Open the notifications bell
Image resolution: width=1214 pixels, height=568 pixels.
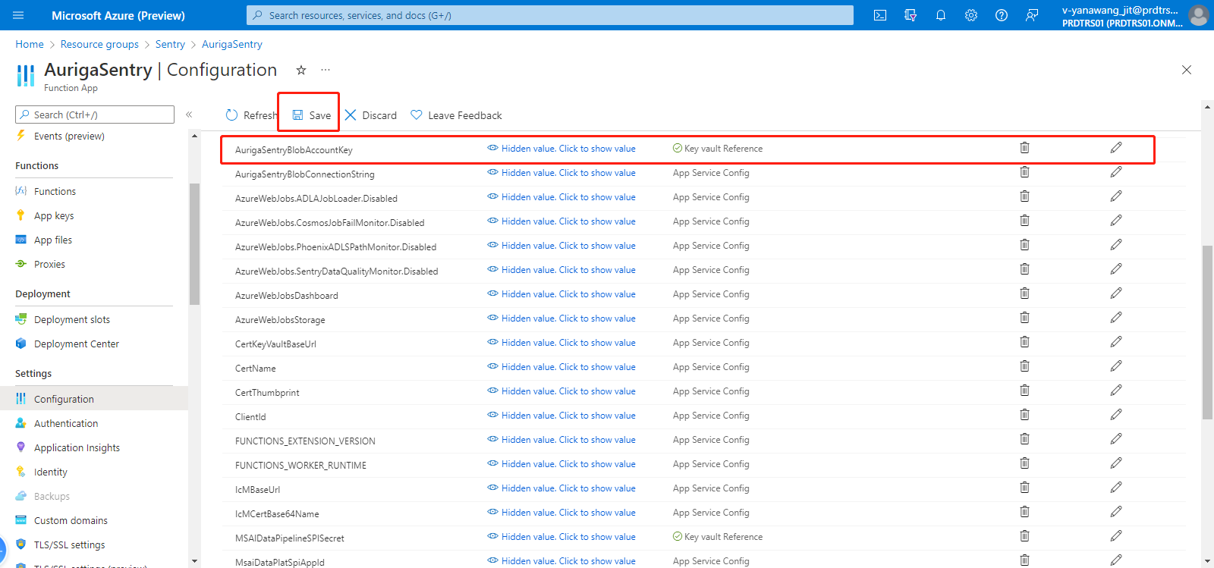[941, 15]
